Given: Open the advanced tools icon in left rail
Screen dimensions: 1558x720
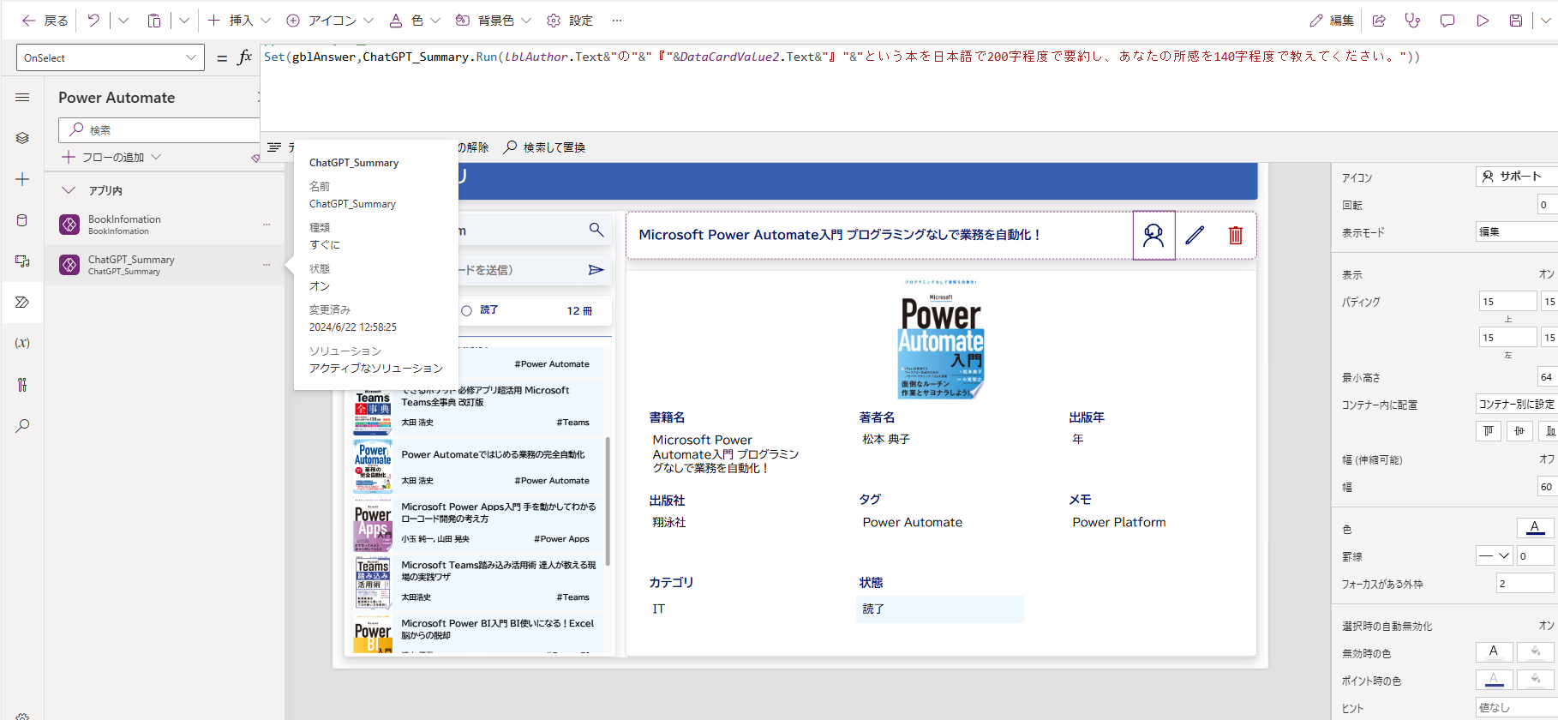Looking at the screenshot, I should tap(22, 384).
